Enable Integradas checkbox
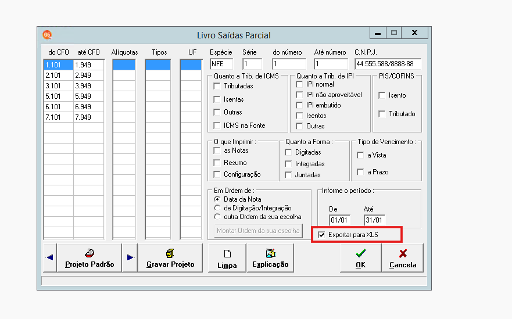This screenshot has height=319, width=512. coord(288,164)
